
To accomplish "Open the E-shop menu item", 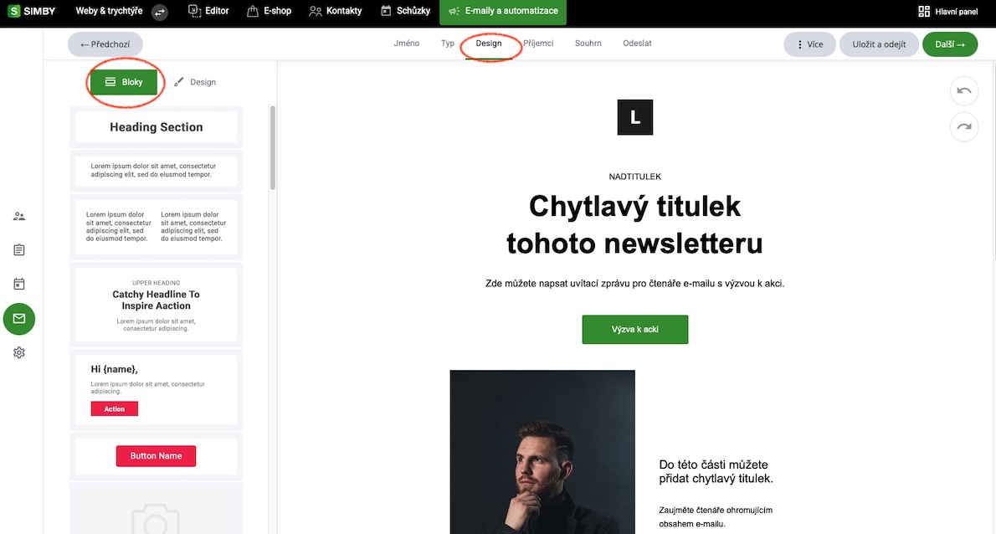I will point(270,11).
